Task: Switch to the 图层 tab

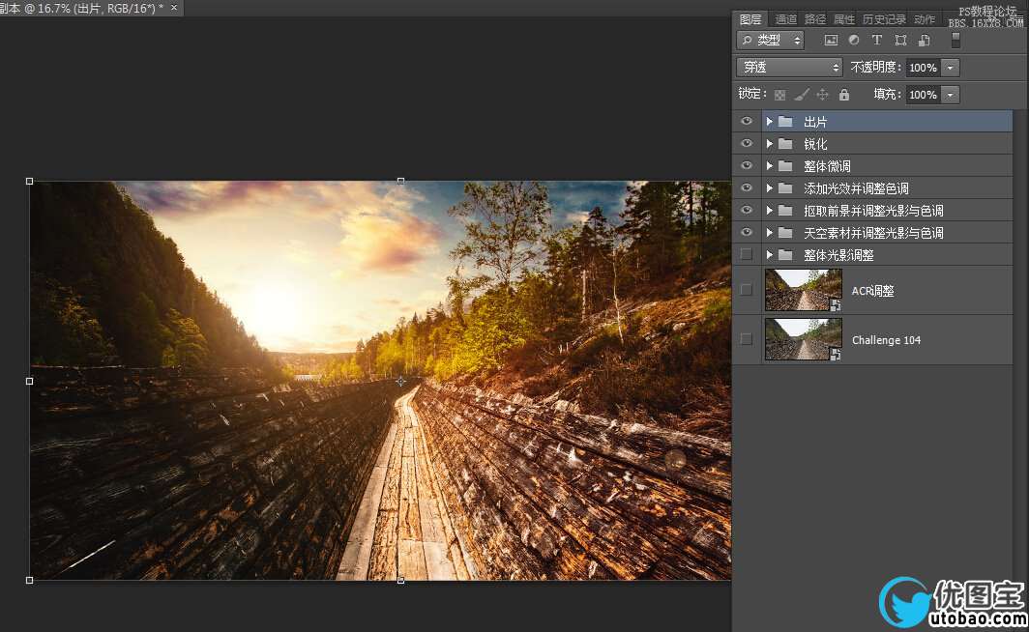Action: pyautogui.click(x=750, y=19)
